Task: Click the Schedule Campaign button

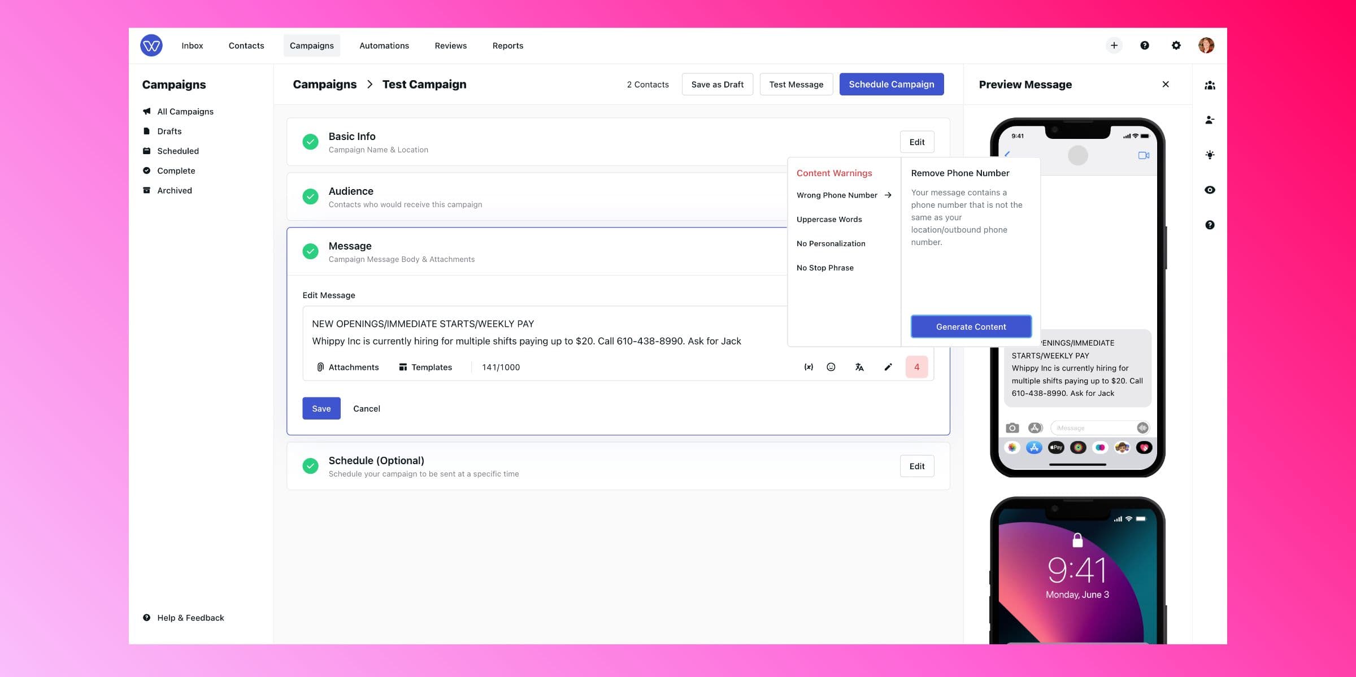Action: click(891, 84)
